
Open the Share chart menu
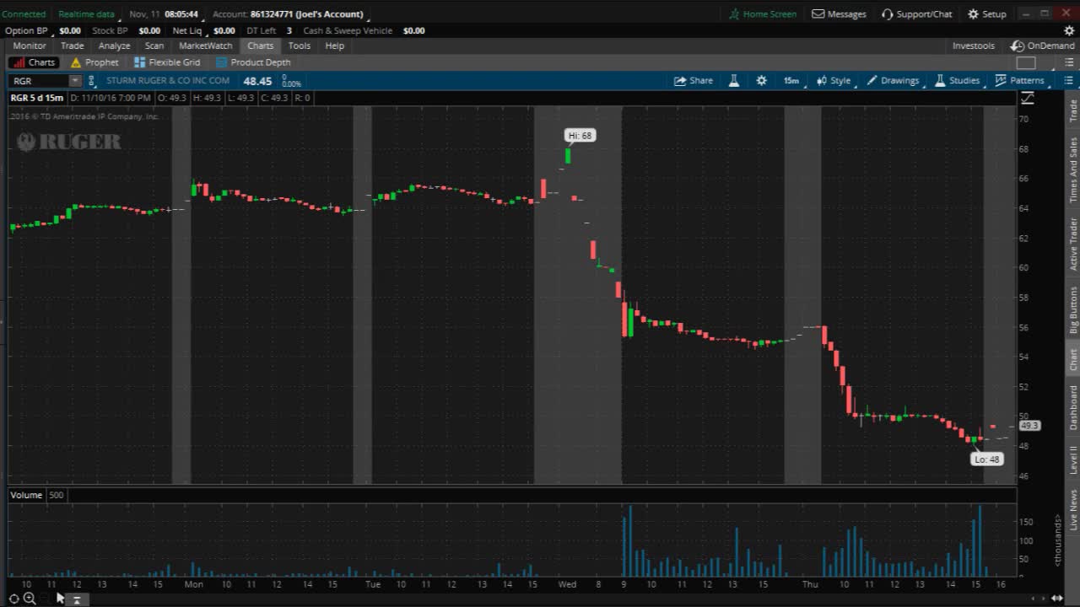pos(693,80)
